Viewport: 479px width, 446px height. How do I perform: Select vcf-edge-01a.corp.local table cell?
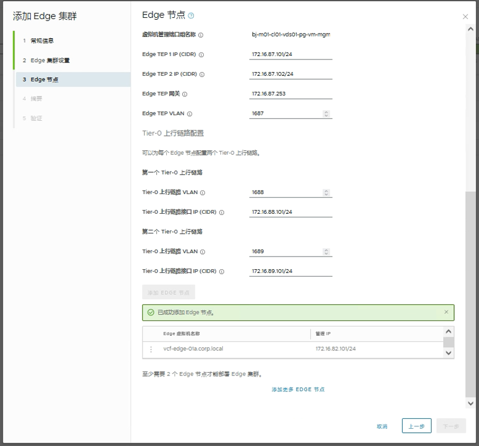click(x=193, y=349)
